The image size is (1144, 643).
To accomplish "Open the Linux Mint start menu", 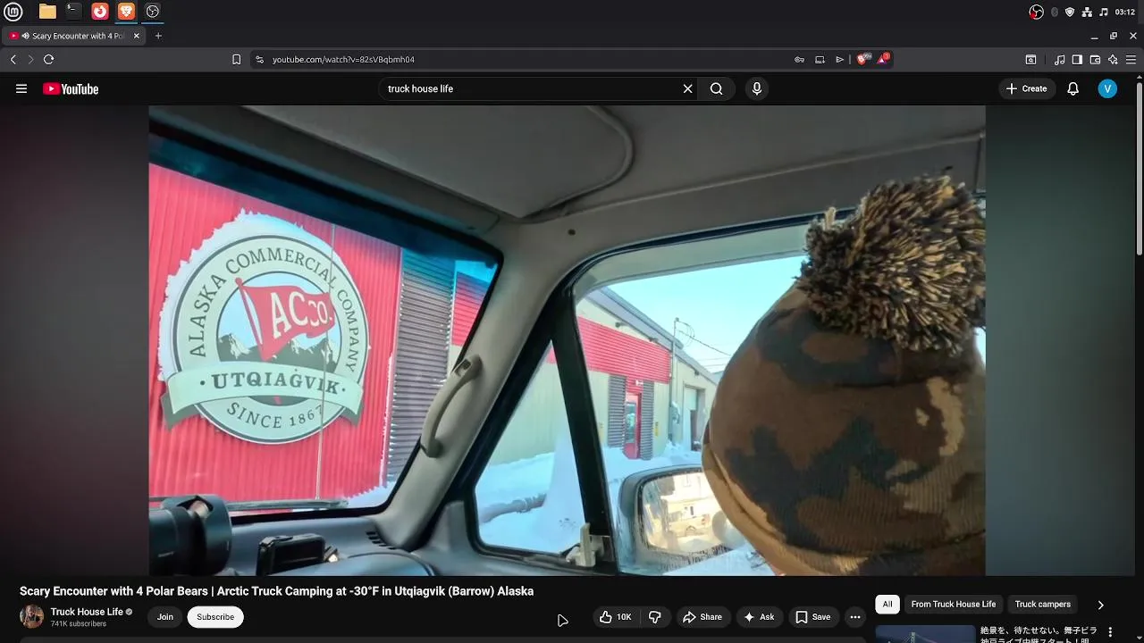I will [13, 12].
